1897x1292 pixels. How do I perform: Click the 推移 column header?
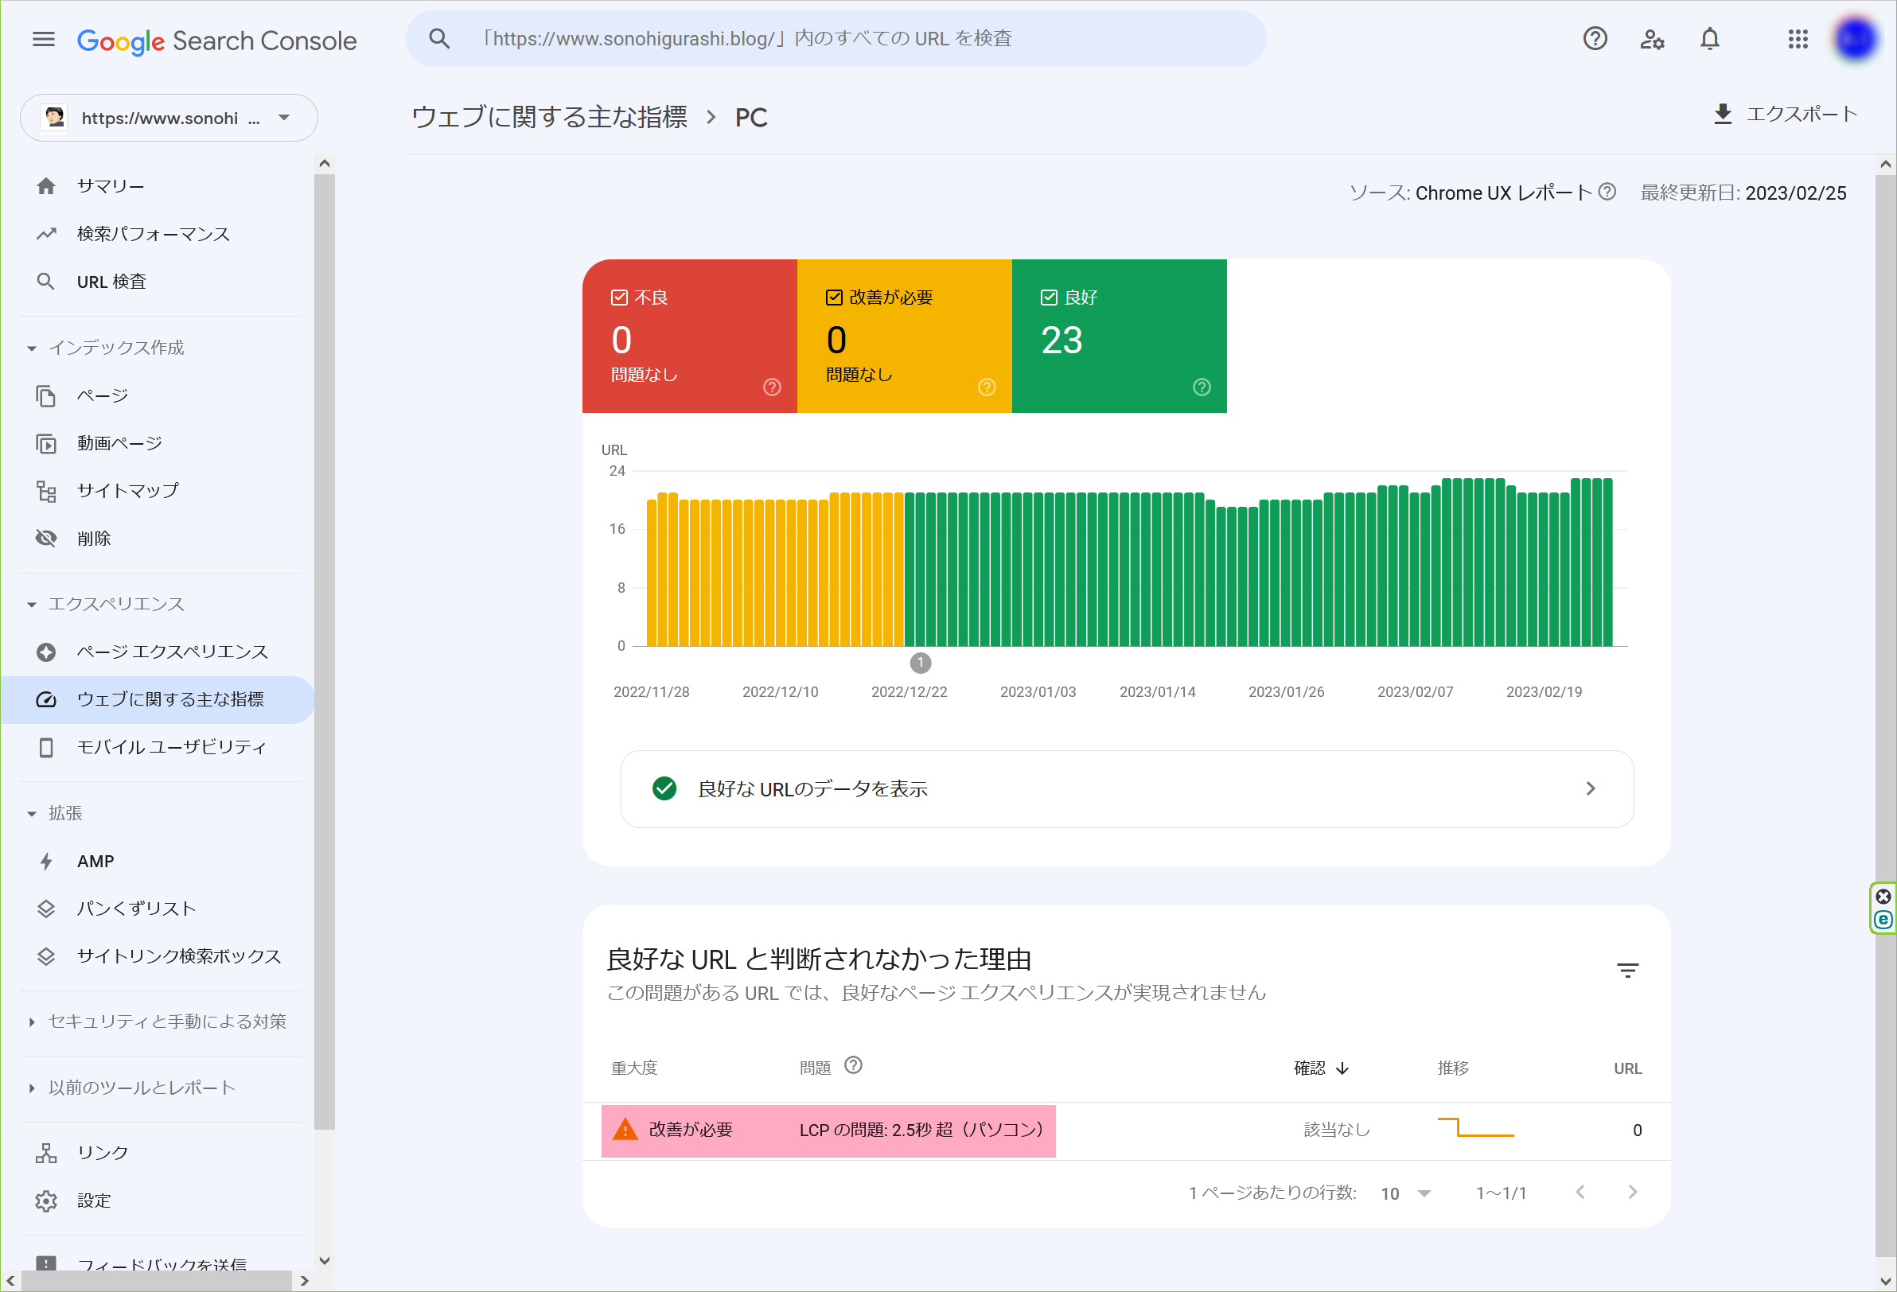(x=1452, y=1068)
